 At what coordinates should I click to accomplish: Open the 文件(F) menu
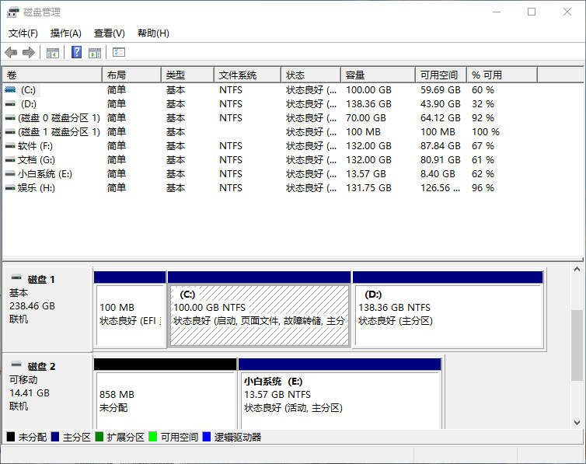tap(23, 33)
